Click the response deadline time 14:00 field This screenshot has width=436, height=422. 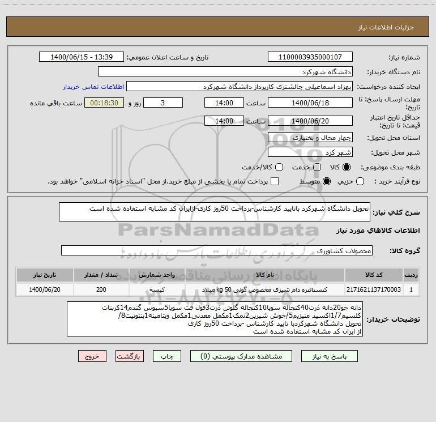pyautogui.click(x=224, y=103)
